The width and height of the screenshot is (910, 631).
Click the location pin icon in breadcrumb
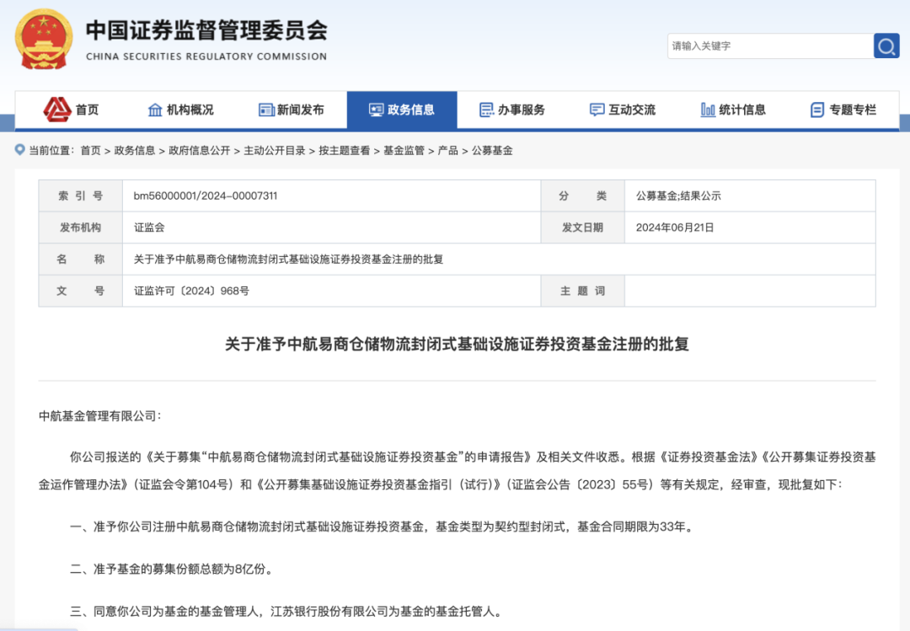[20, 150]
